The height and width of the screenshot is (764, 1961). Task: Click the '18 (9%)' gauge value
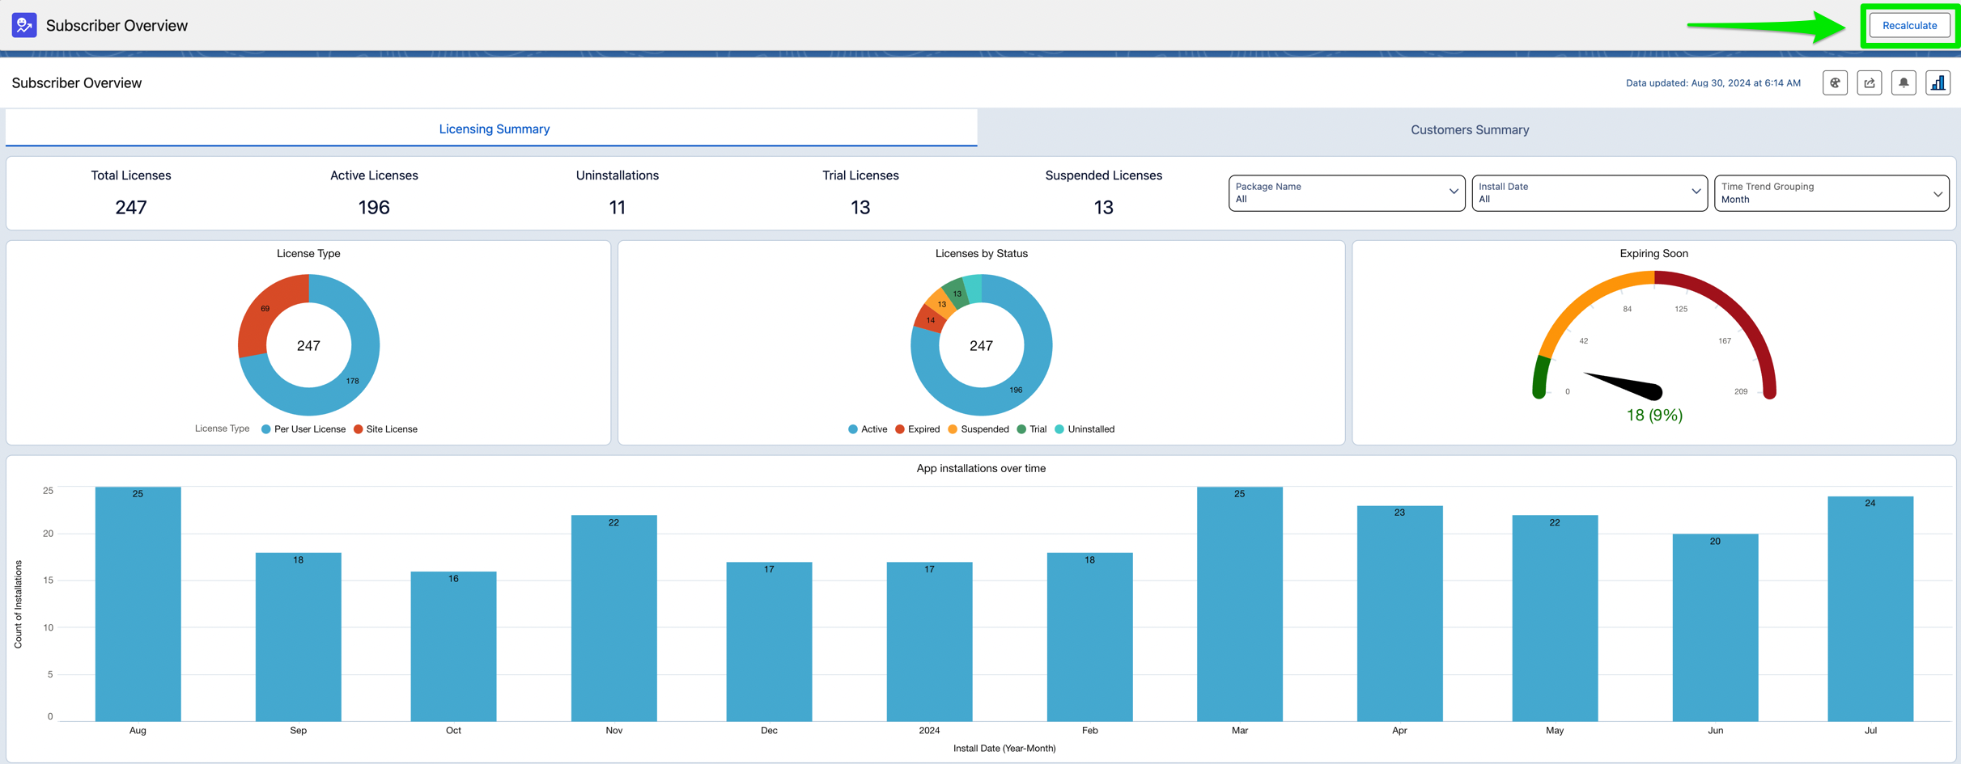click(x=1654, y=415)
